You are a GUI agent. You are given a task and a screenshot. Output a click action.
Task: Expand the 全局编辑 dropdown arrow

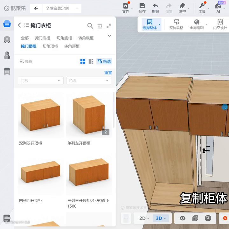(x=206, y=24)
